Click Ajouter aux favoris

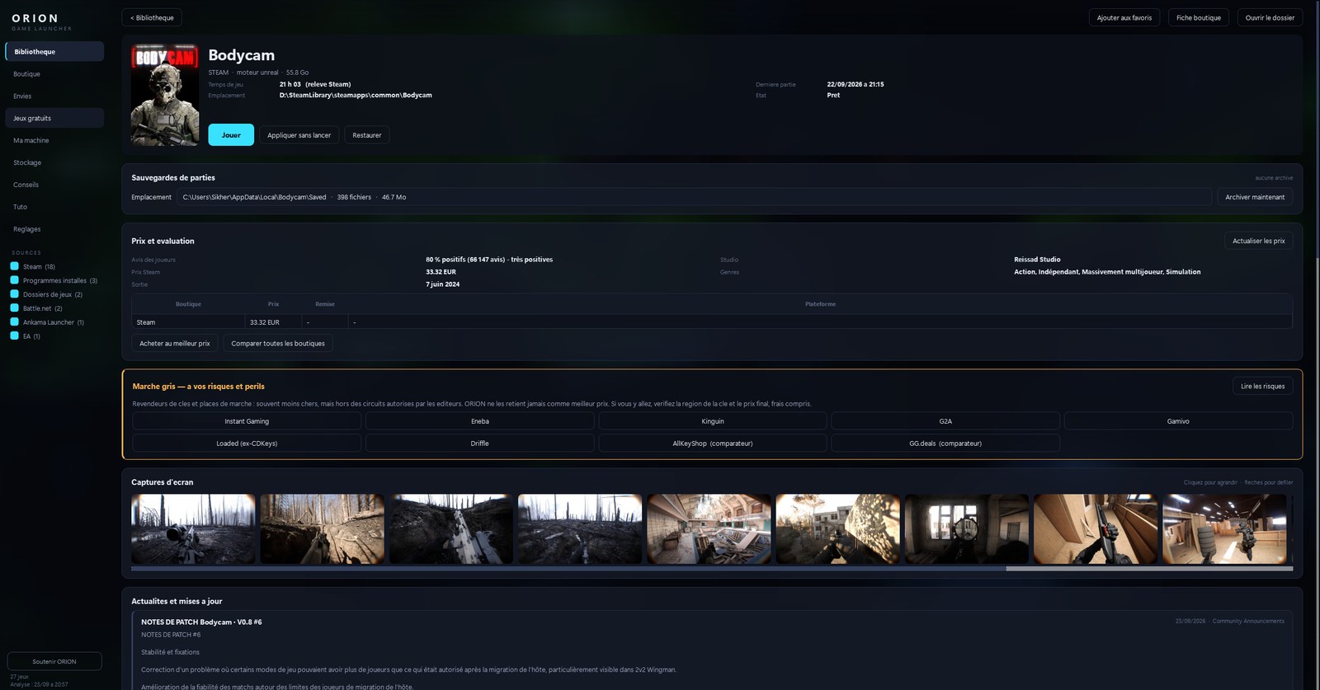[1124, 17]
